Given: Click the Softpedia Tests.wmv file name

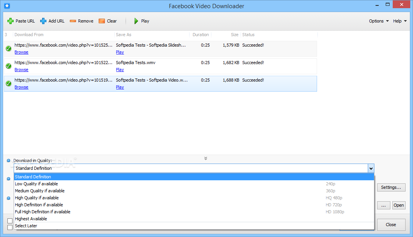Looking at the screenshot, I should coord(136,63).
